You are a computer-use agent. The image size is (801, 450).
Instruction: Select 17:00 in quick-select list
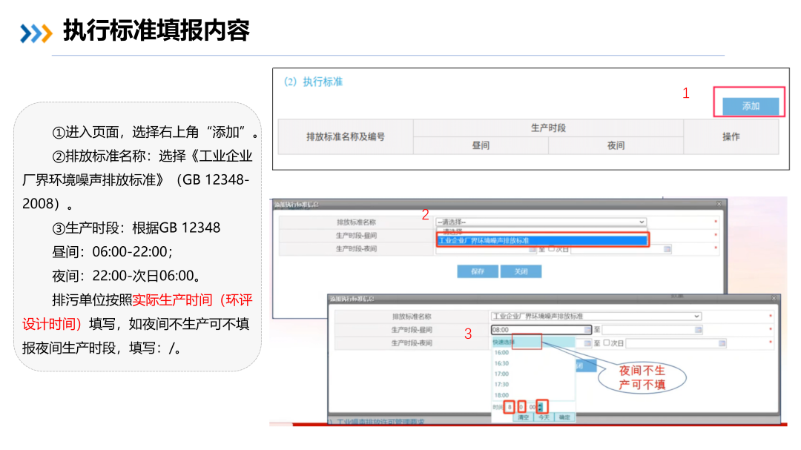(x=501, y=374)
